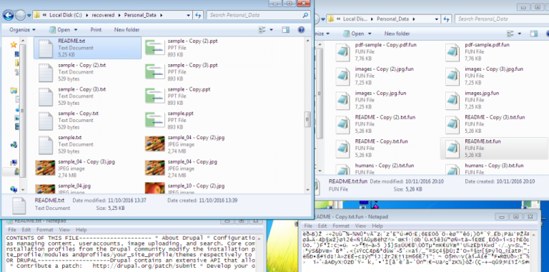Expand the Organize dropdown menu
Screen dimensions: 549x272
22,30
